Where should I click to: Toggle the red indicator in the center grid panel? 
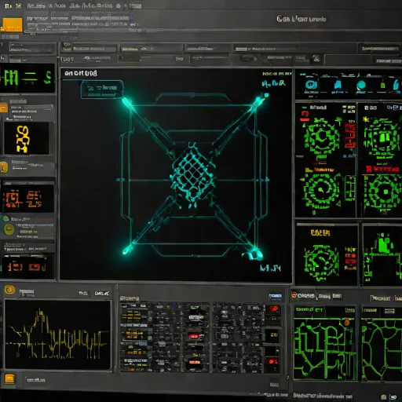pos(194,336)
